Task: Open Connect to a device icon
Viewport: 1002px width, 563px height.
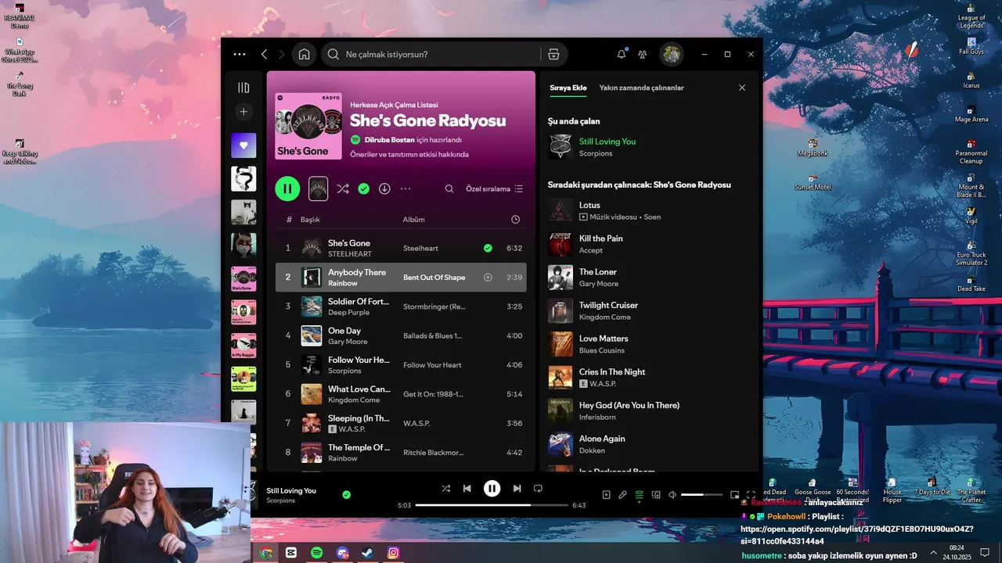Action: coord(656,494)
